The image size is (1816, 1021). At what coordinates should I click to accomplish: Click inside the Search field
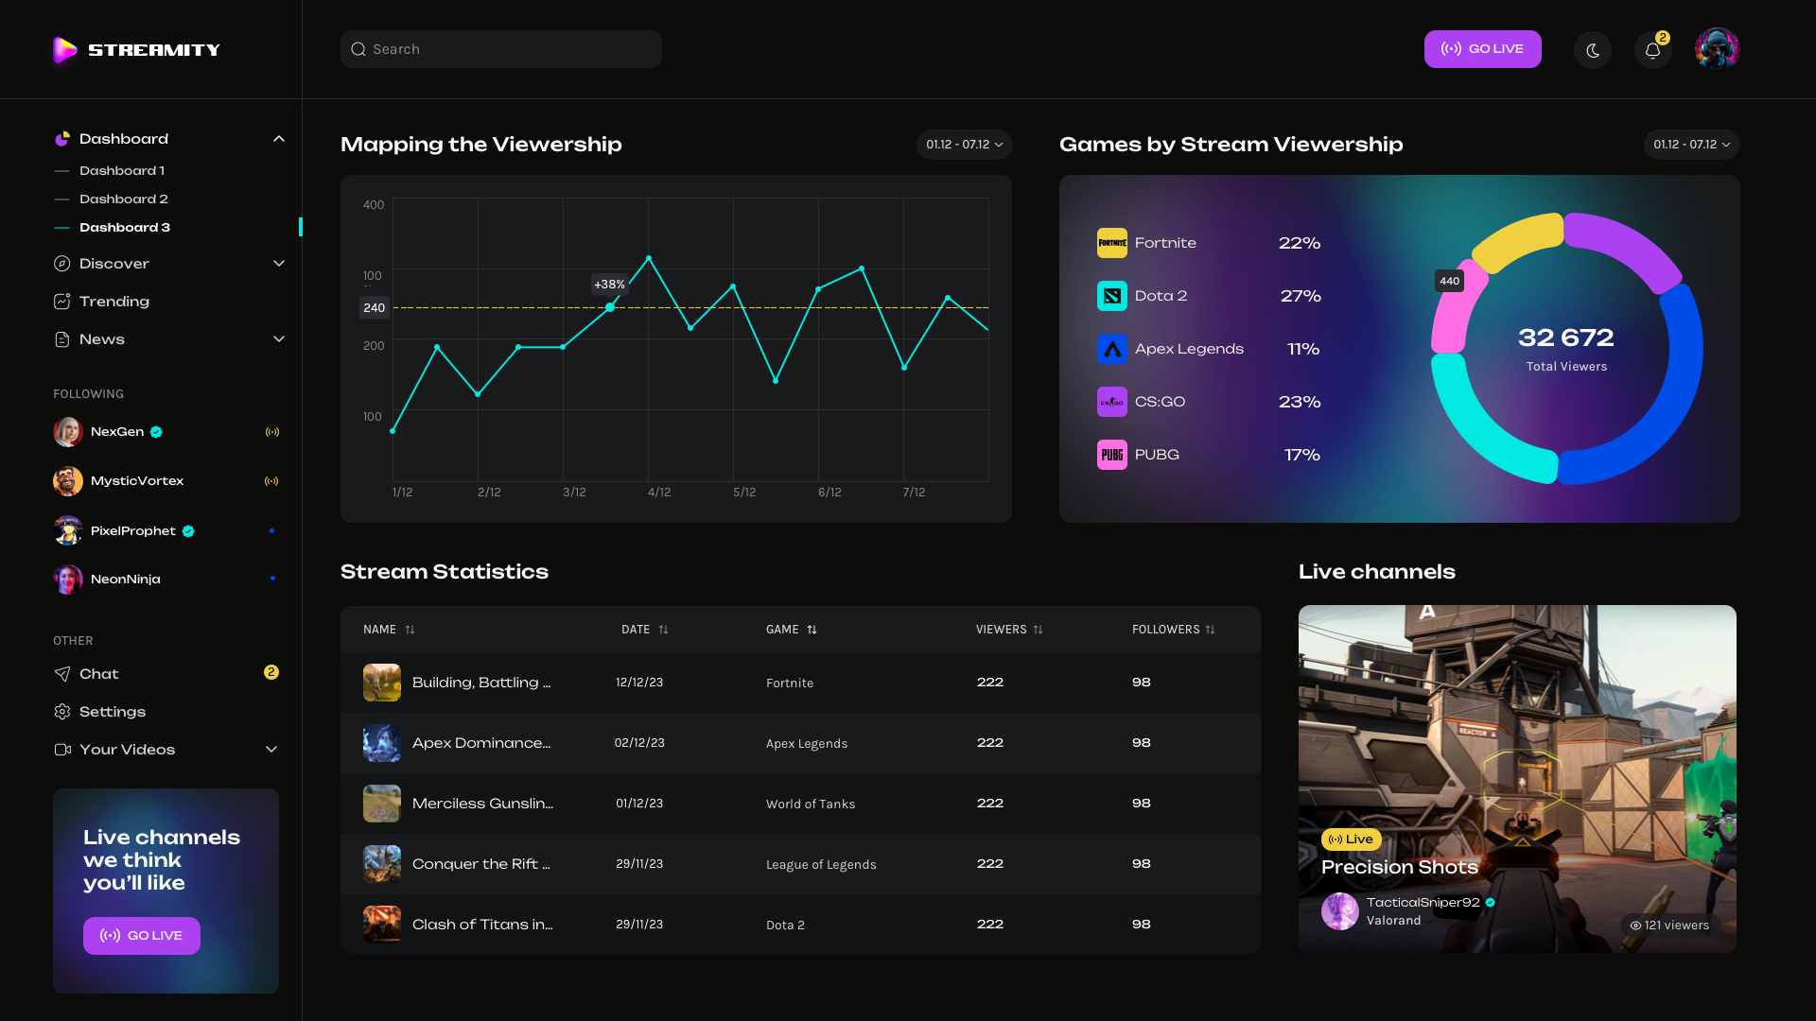500,49
